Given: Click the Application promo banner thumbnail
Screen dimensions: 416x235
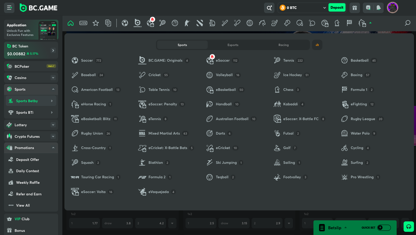Looking at the screenshot, I should pyautogui.click(x=48, y=30).
